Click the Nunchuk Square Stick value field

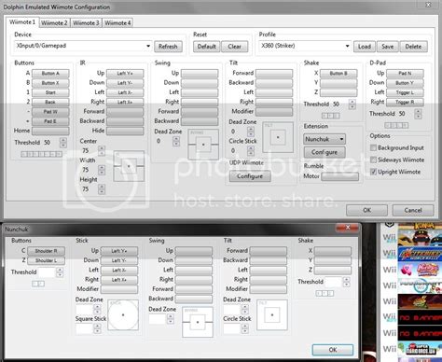tap(85, 328)
